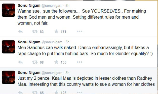Favorite the tweet with 125 stars
Image resolution: width=158 pixels, height=94 pixels.
coord(56,92)
